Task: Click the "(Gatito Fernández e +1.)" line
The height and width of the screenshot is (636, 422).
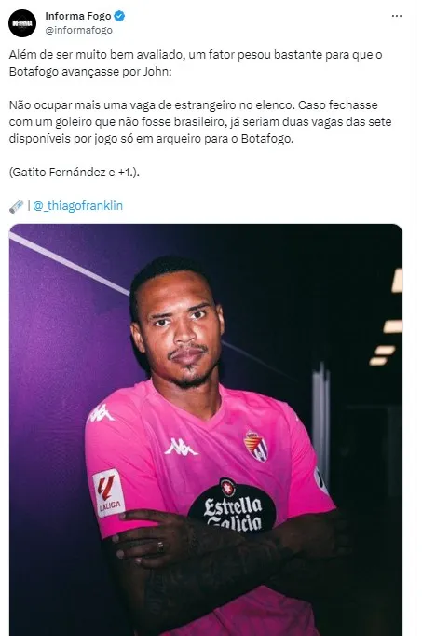Action: [75, 172]
